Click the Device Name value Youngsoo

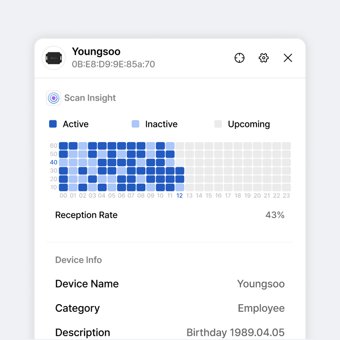[261, 284]
